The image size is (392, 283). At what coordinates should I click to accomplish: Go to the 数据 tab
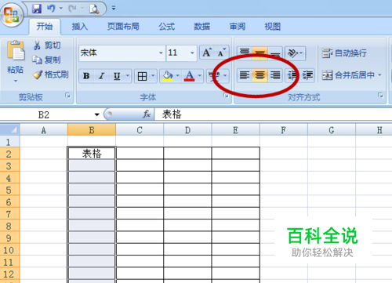[201, 27]
